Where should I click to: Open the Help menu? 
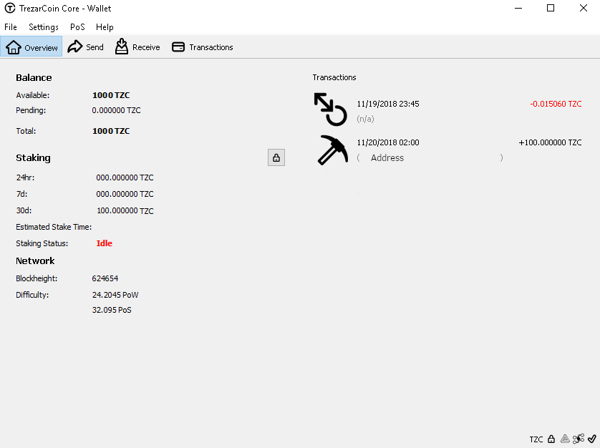coord(105,27)
